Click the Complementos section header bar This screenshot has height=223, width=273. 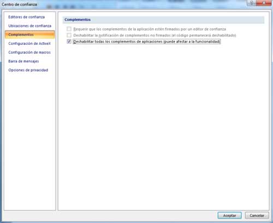click(163, 20)
